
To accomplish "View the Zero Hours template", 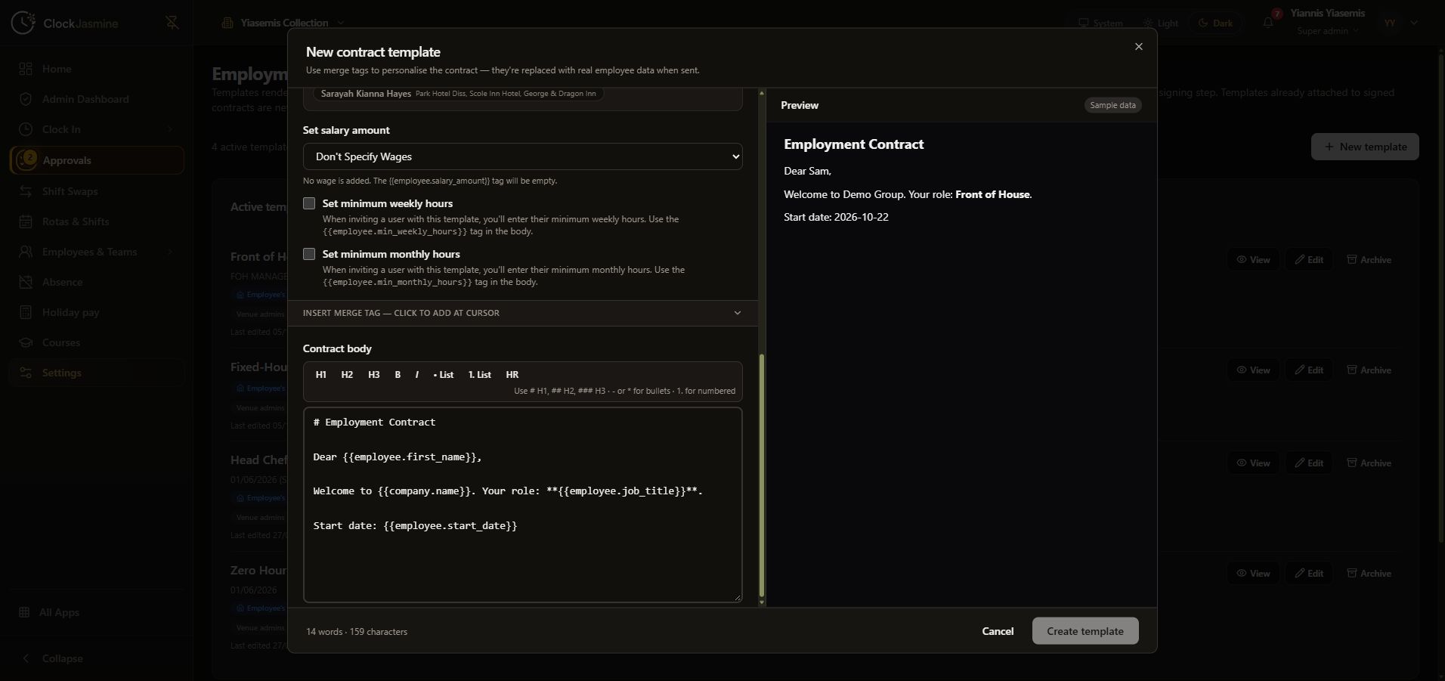I will [1253, 573].
